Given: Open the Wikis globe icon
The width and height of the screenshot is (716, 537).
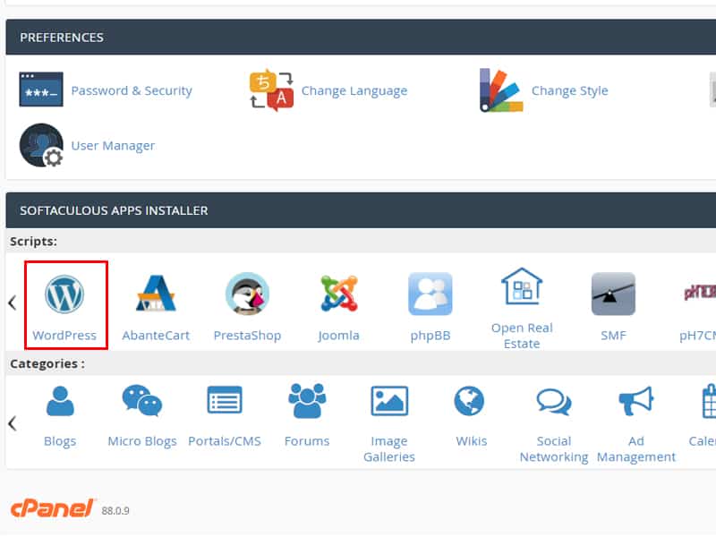Looking at the screenshot, I should [469, 401].
